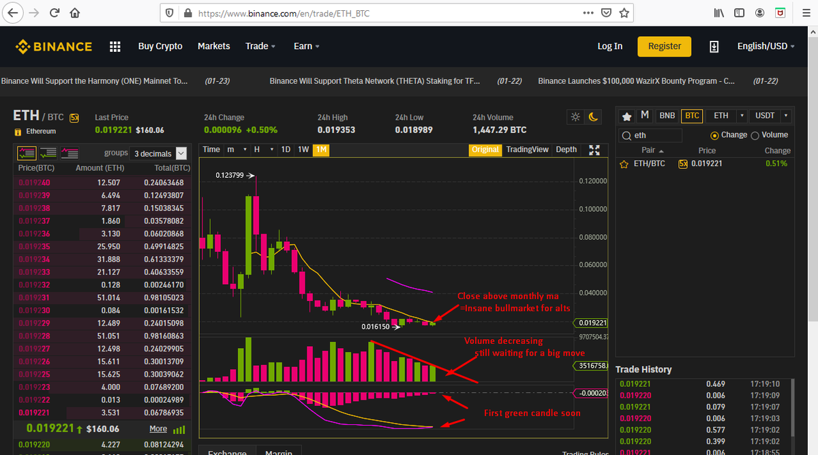This screenshot has width=818, height=455.
Task: Select the Volume radio button
Action: point(755,135)
